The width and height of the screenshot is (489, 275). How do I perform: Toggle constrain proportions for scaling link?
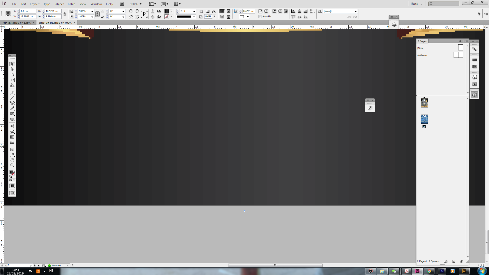(x=97, y=14)
